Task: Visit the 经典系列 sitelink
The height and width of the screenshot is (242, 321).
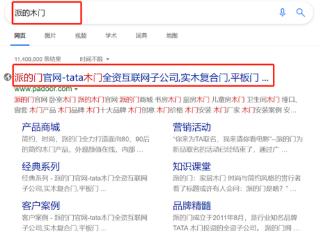Action: point(40,166)
